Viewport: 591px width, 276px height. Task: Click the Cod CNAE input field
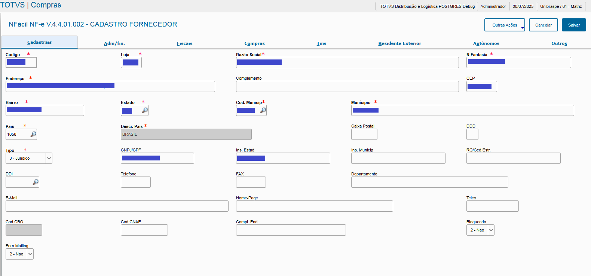pyautogui.click(x=144, y=230)
